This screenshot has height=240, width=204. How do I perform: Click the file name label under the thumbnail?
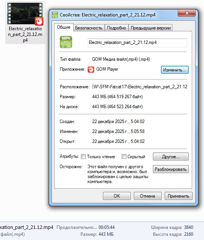point(25,34)
